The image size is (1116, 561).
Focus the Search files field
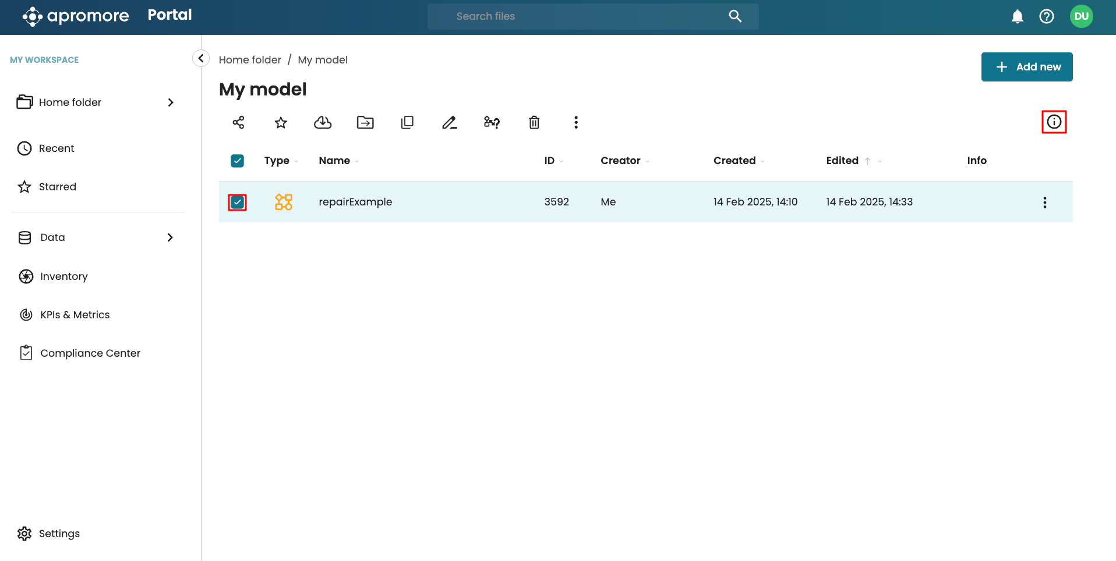click(x=582, y=16)
